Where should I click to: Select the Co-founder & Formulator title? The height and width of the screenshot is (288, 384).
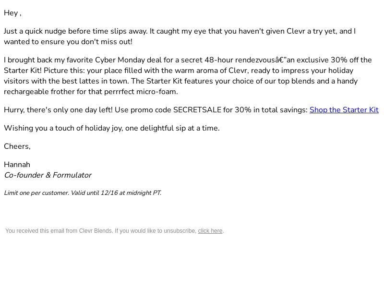pyautogui.click(x=48, y=175)
